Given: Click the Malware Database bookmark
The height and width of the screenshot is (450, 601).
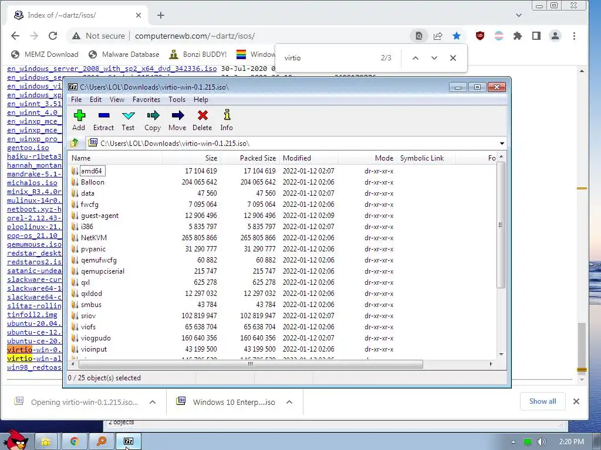Looking at the screenshot, I should (124, 54).
